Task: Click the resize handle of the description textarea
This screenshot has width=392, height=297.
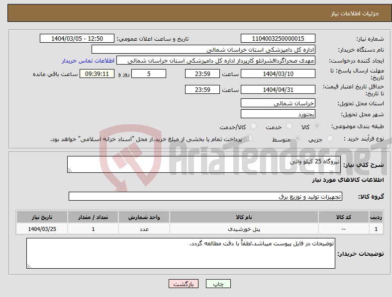Action: pos(70,170)
